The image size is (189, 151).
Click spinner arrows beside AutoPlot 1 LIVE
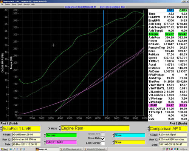pos(1,129)
